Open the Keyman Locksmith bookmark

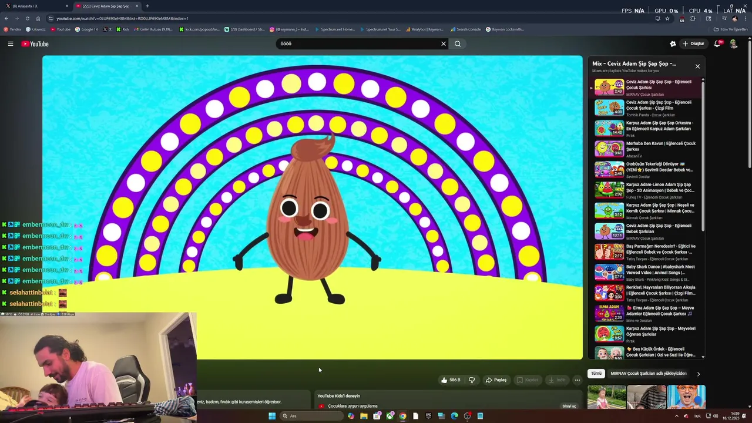[x=505, y=29]
